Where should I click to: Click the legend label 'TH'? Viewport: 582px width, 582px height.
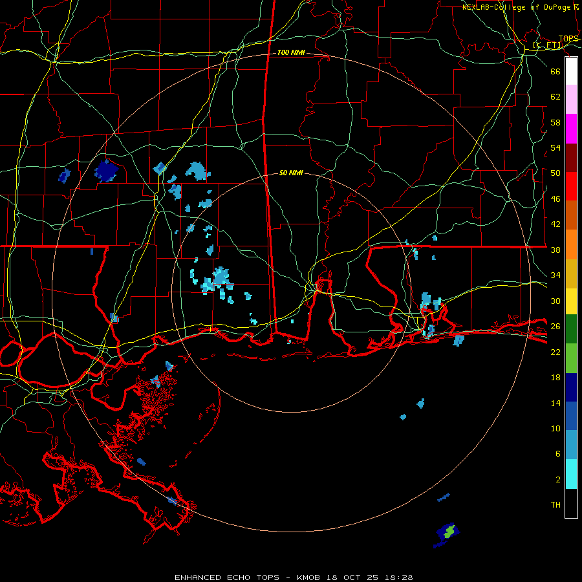[x=555, y=505]
